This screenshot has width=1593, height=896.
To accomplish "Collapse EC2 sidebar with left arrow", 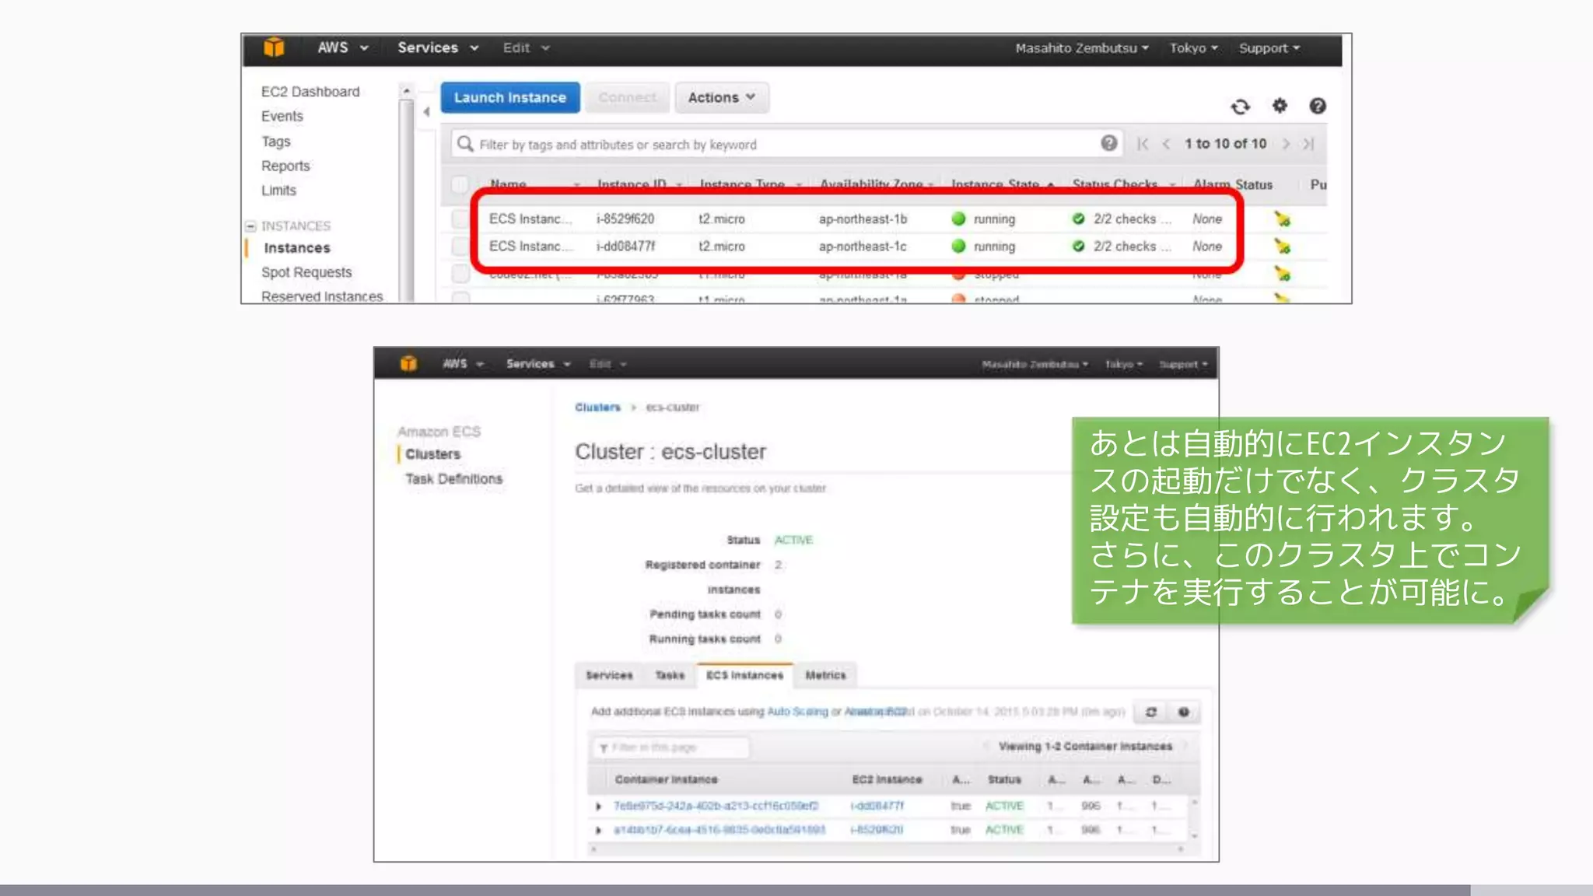I will click(426, 112).
